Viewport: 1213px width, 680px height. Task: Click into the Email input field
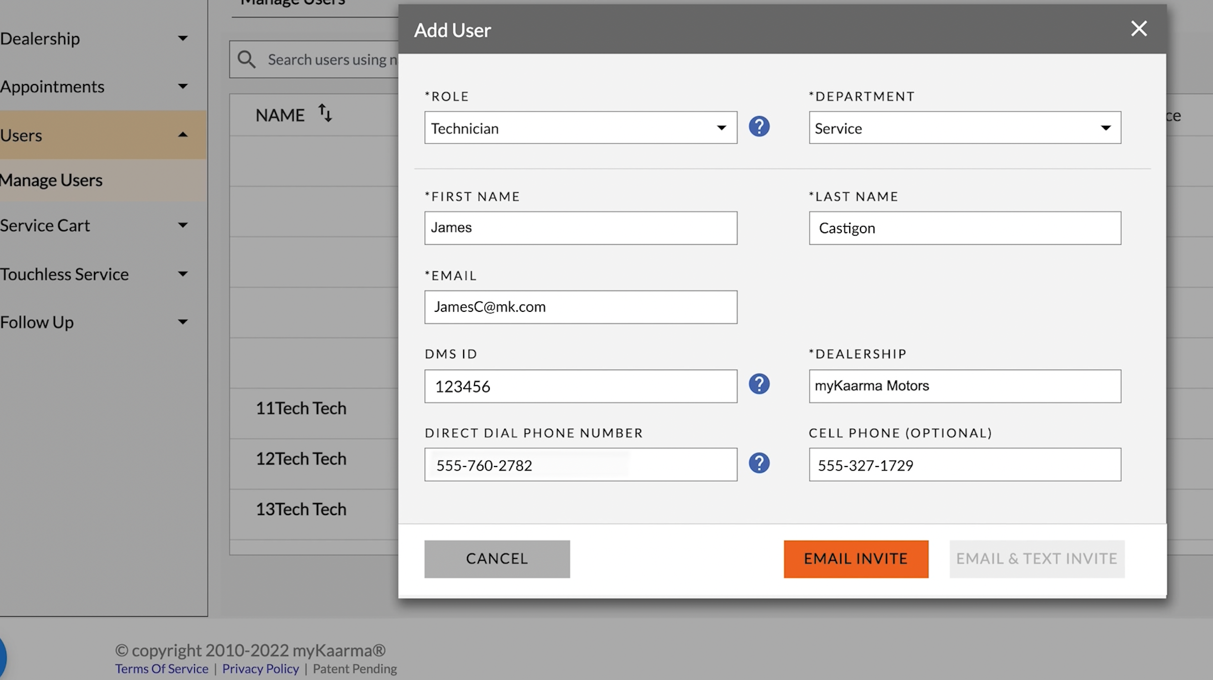point(581,307)
